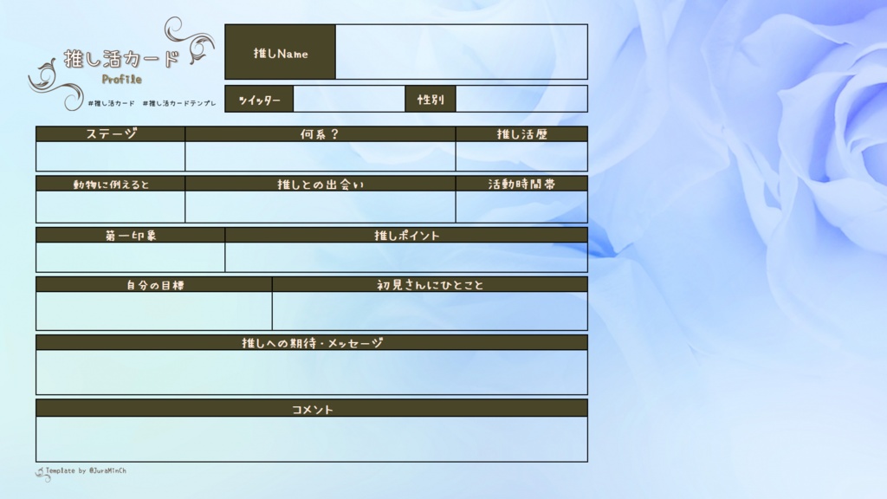Click the 推しへの期待・メッセージ text area

[312, 373]
